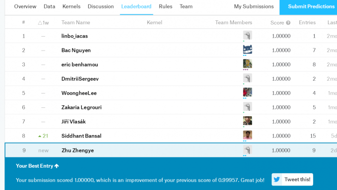
Task: Click the Score column header
Action: coord(277,23)
